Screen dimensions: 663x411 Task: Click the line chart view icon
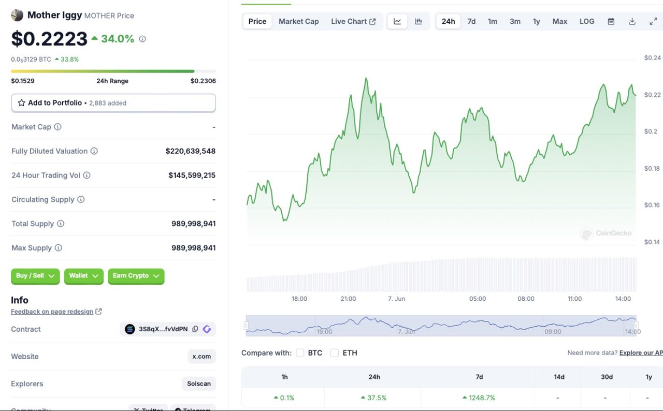397,21
